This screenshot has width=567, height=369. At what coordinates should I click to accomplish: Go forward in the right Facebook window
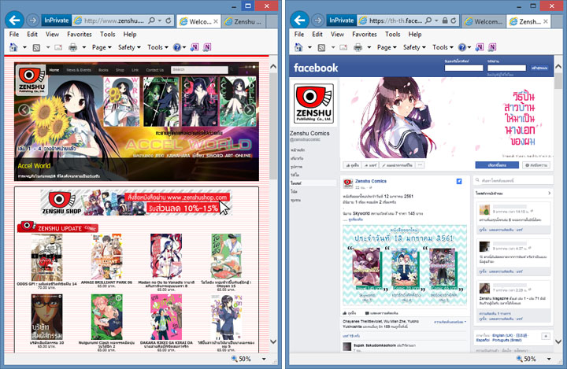pyautogui.click(x=317, y=20)
